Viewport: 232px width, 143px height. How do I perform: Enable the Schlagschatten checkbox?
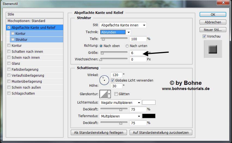point(9,93)
